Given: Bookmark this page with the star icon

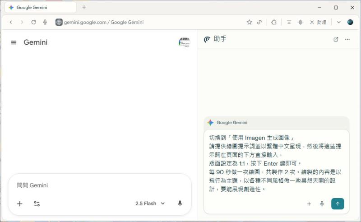Looking at the screenshot, I should (249, 22).
